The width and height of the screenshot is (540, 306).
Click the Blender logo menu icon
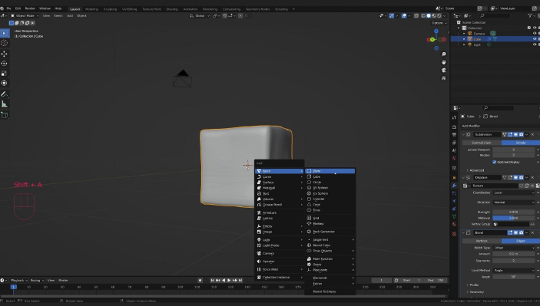pyautogui.click(x=2, y=8)
